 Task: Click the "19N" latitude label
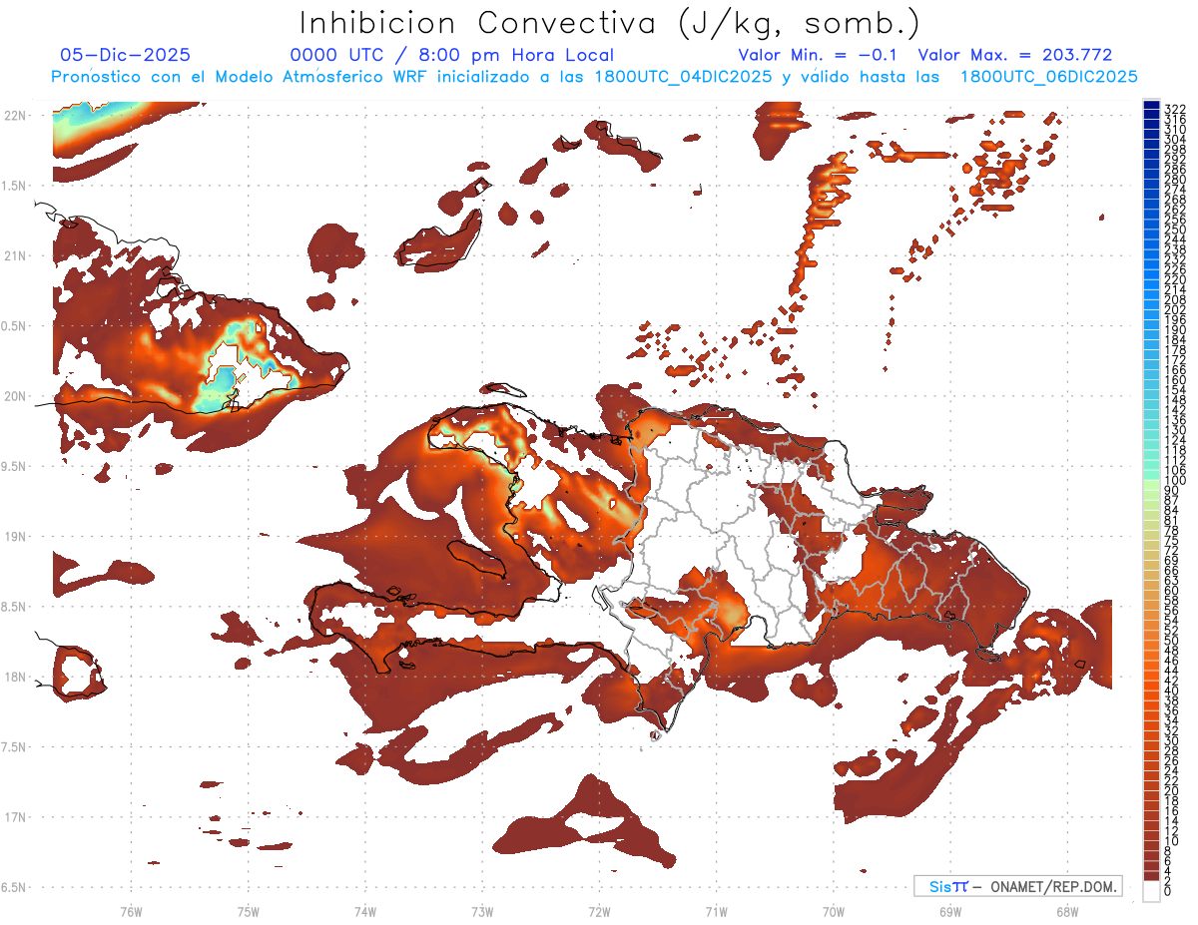point(15,536)
